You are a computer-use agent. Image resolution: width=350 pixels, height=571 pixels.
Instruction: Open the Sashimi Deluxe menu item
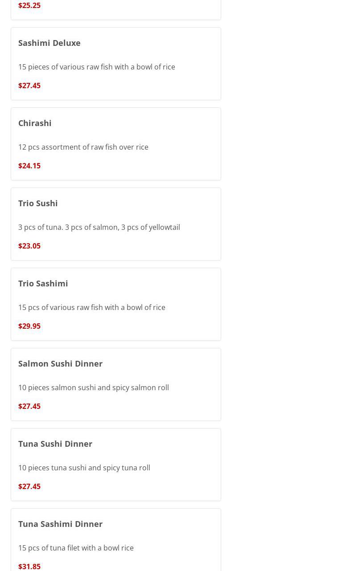coord(49,43)
